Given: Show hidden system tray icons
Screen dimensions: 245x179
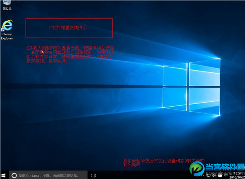Looking at the screenshot, I should point(203,176).
